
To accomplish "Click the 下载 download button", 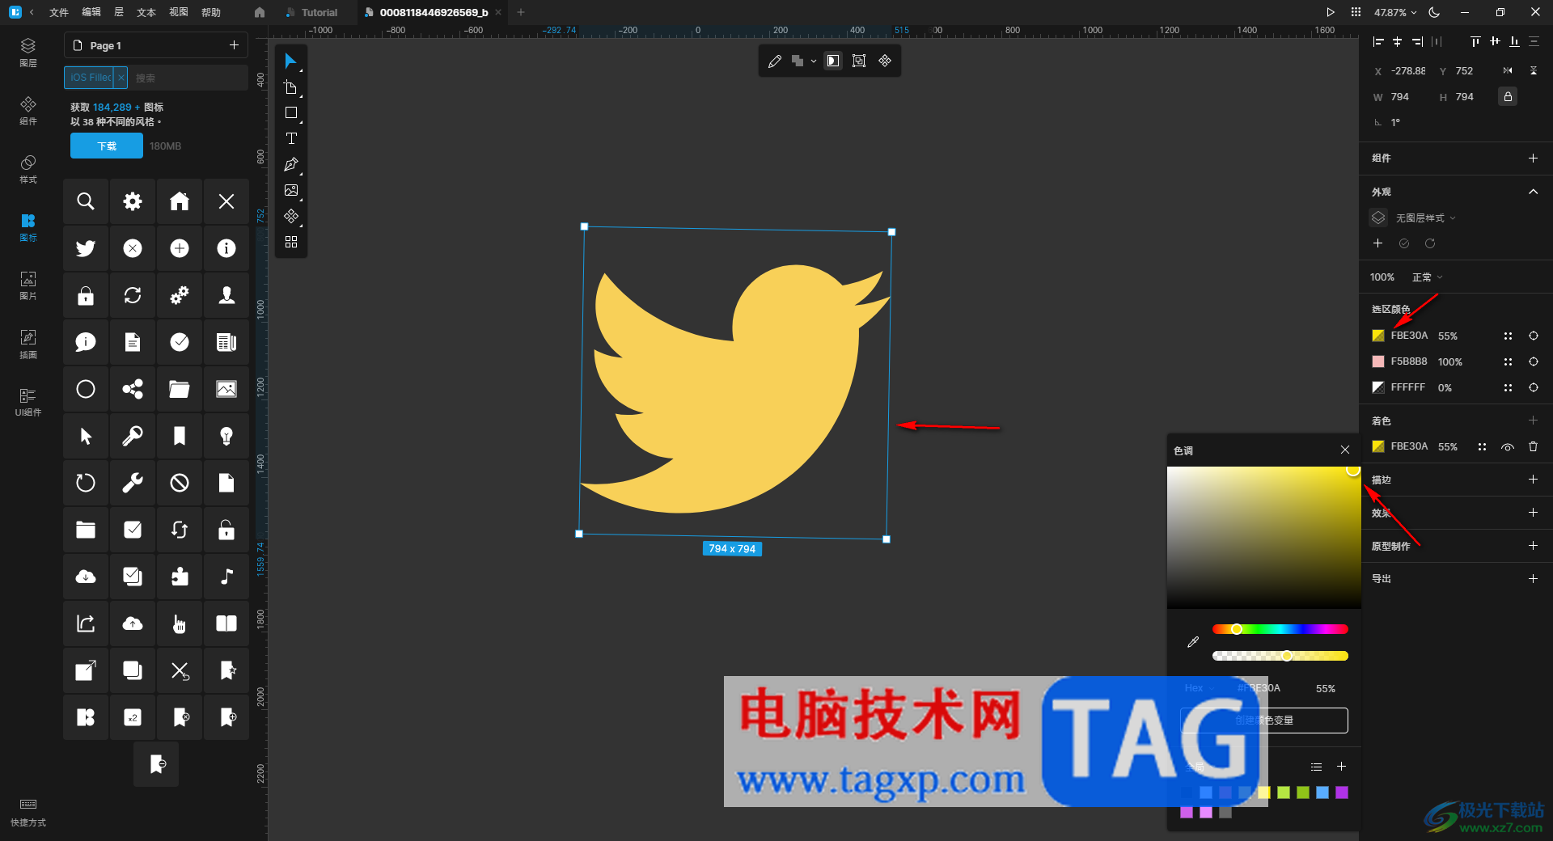I will tap(107, 146).
